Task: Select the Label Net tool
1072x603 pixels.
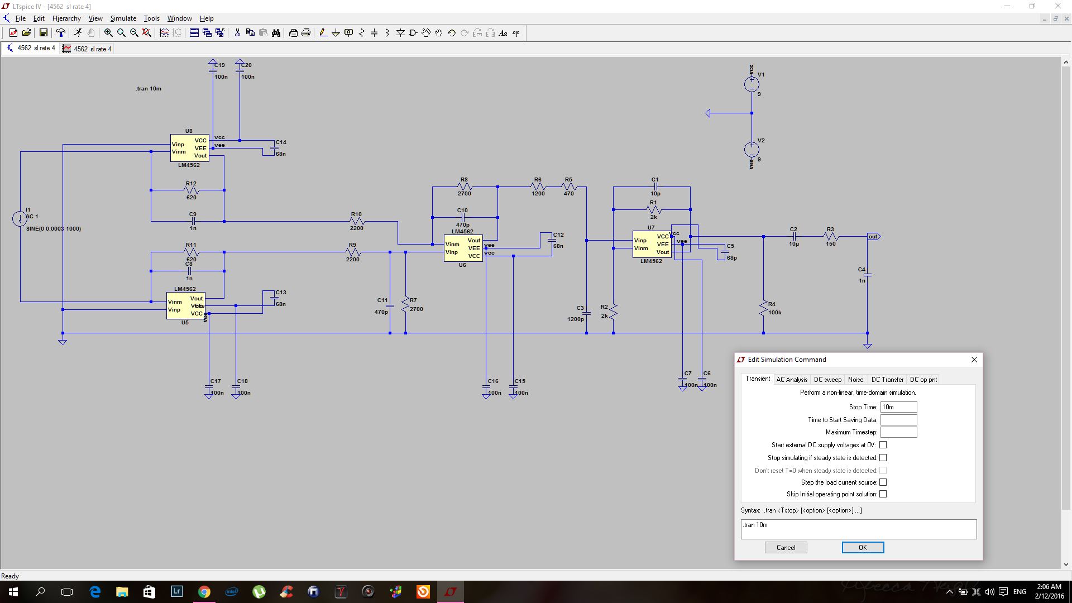Action: click(x=349, y=33)
